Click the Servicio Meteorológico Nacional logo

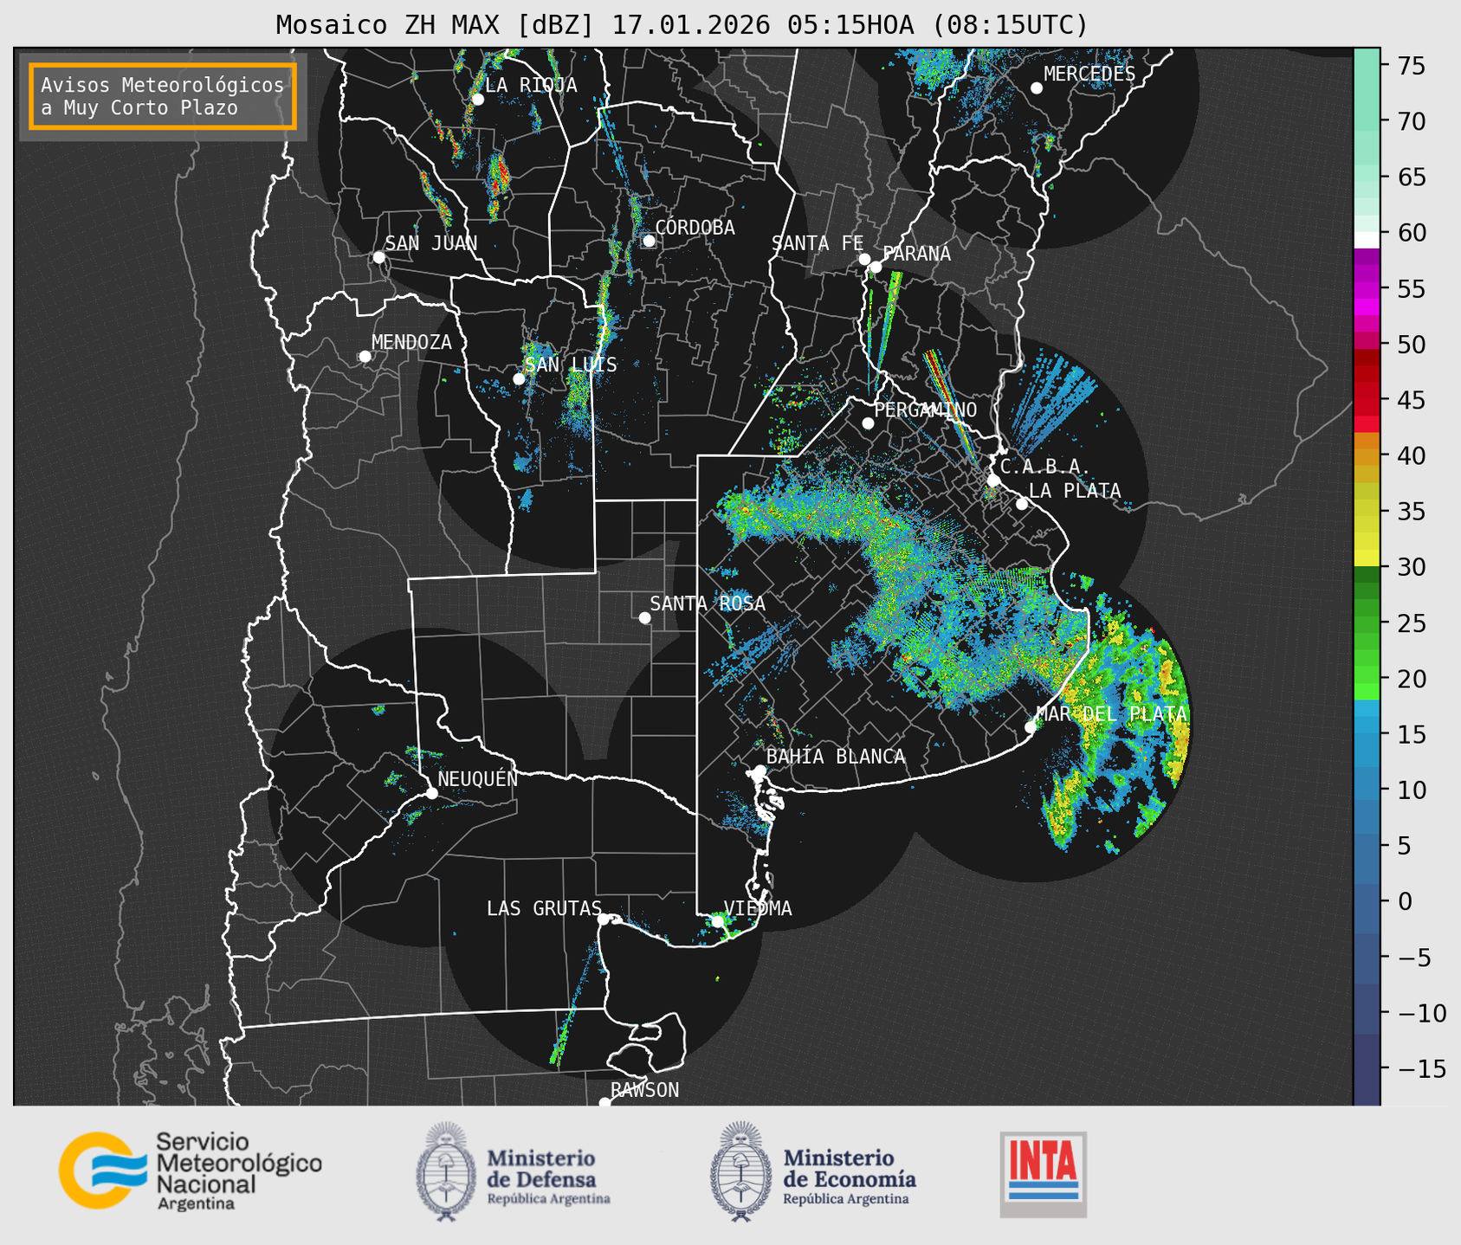tap(190, 1171)
